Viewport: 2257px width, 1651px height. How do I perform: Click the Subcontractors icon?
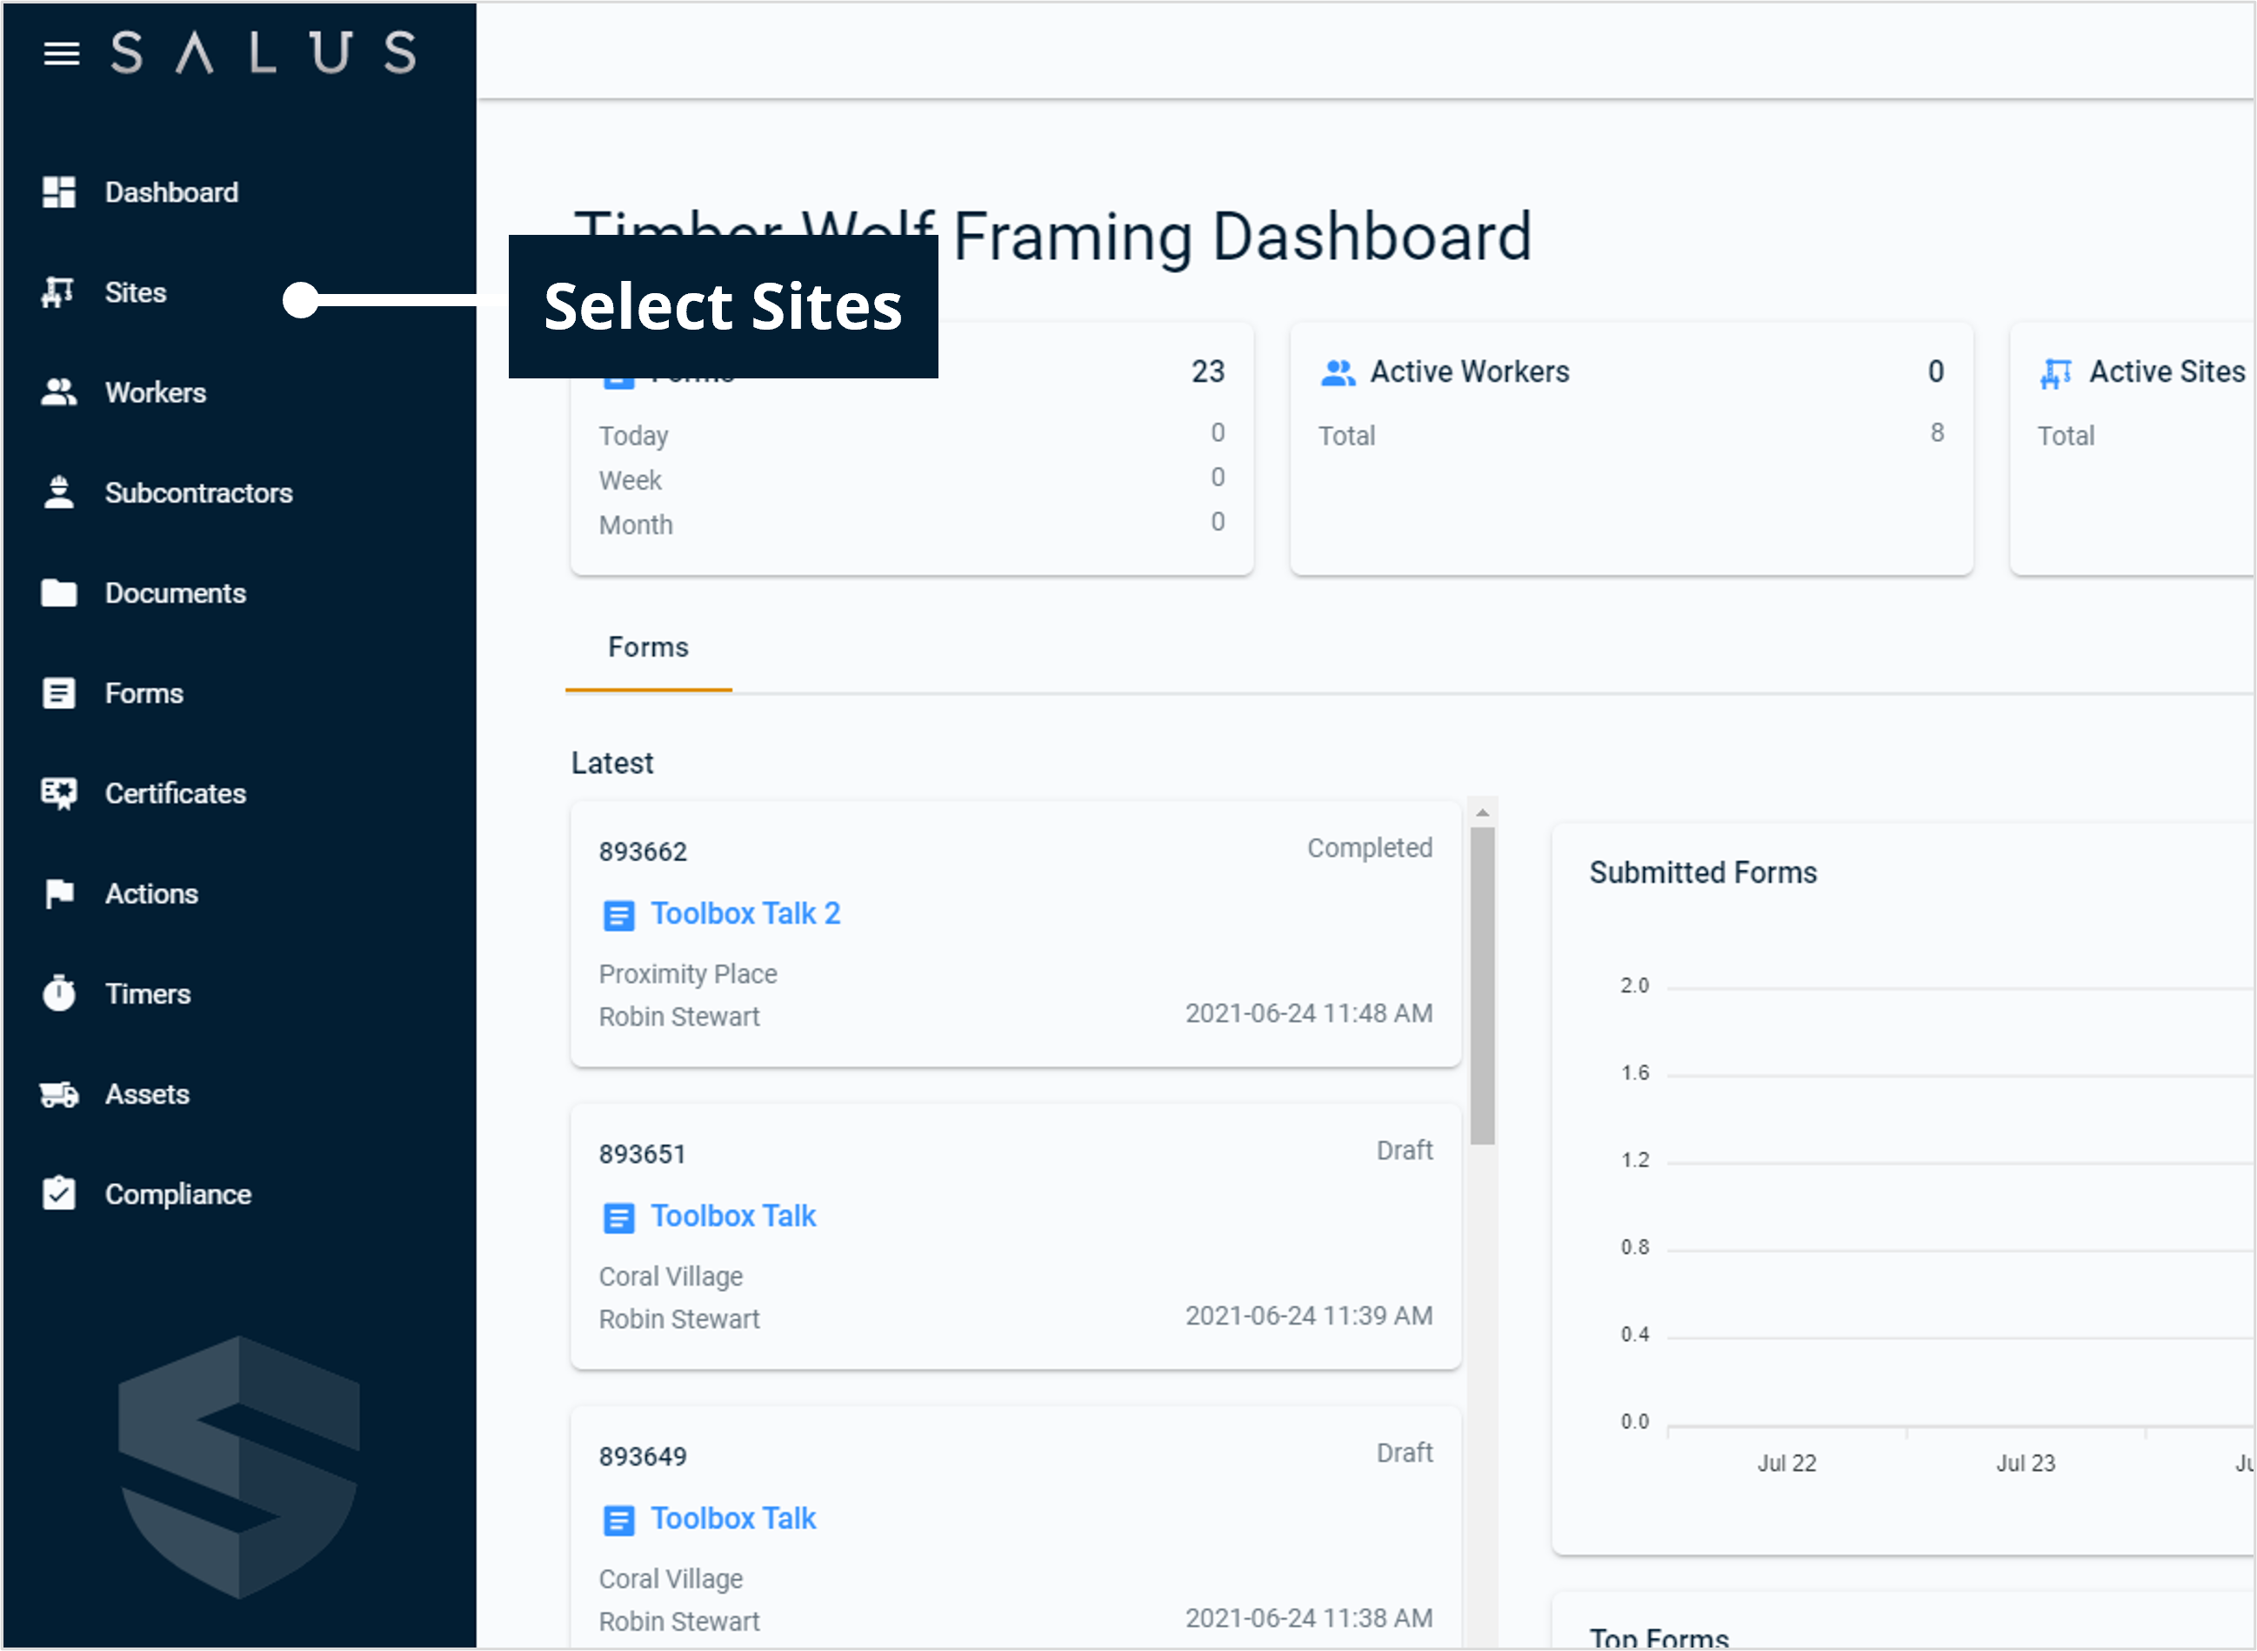pos(58,491)
